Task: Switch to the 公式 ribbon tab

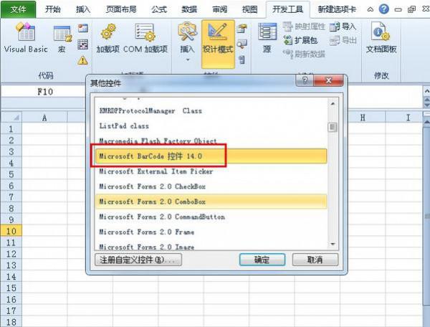Action: click(159, 9)
